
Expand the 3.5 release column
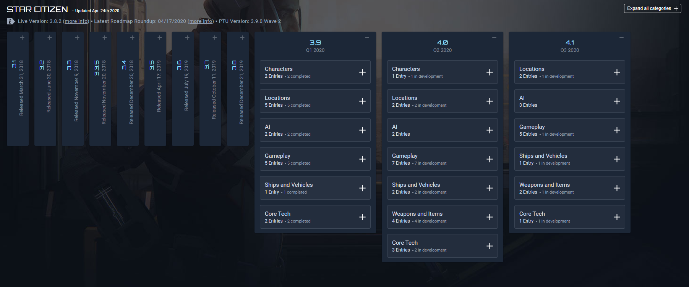tap(159, 38)
